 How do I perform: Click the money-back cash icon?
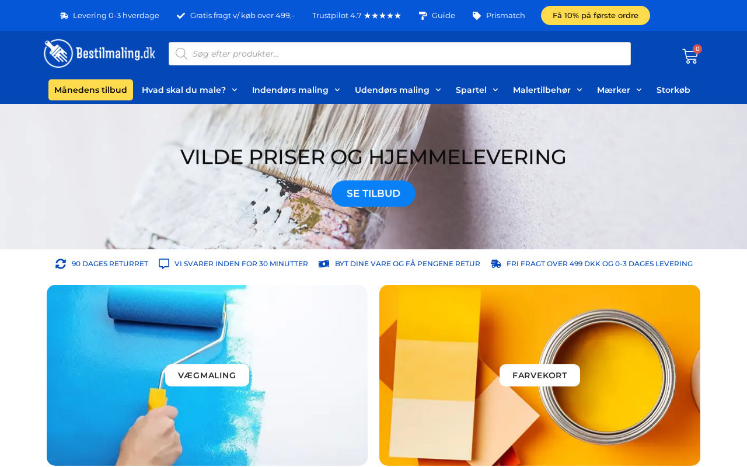coord(324,264)
